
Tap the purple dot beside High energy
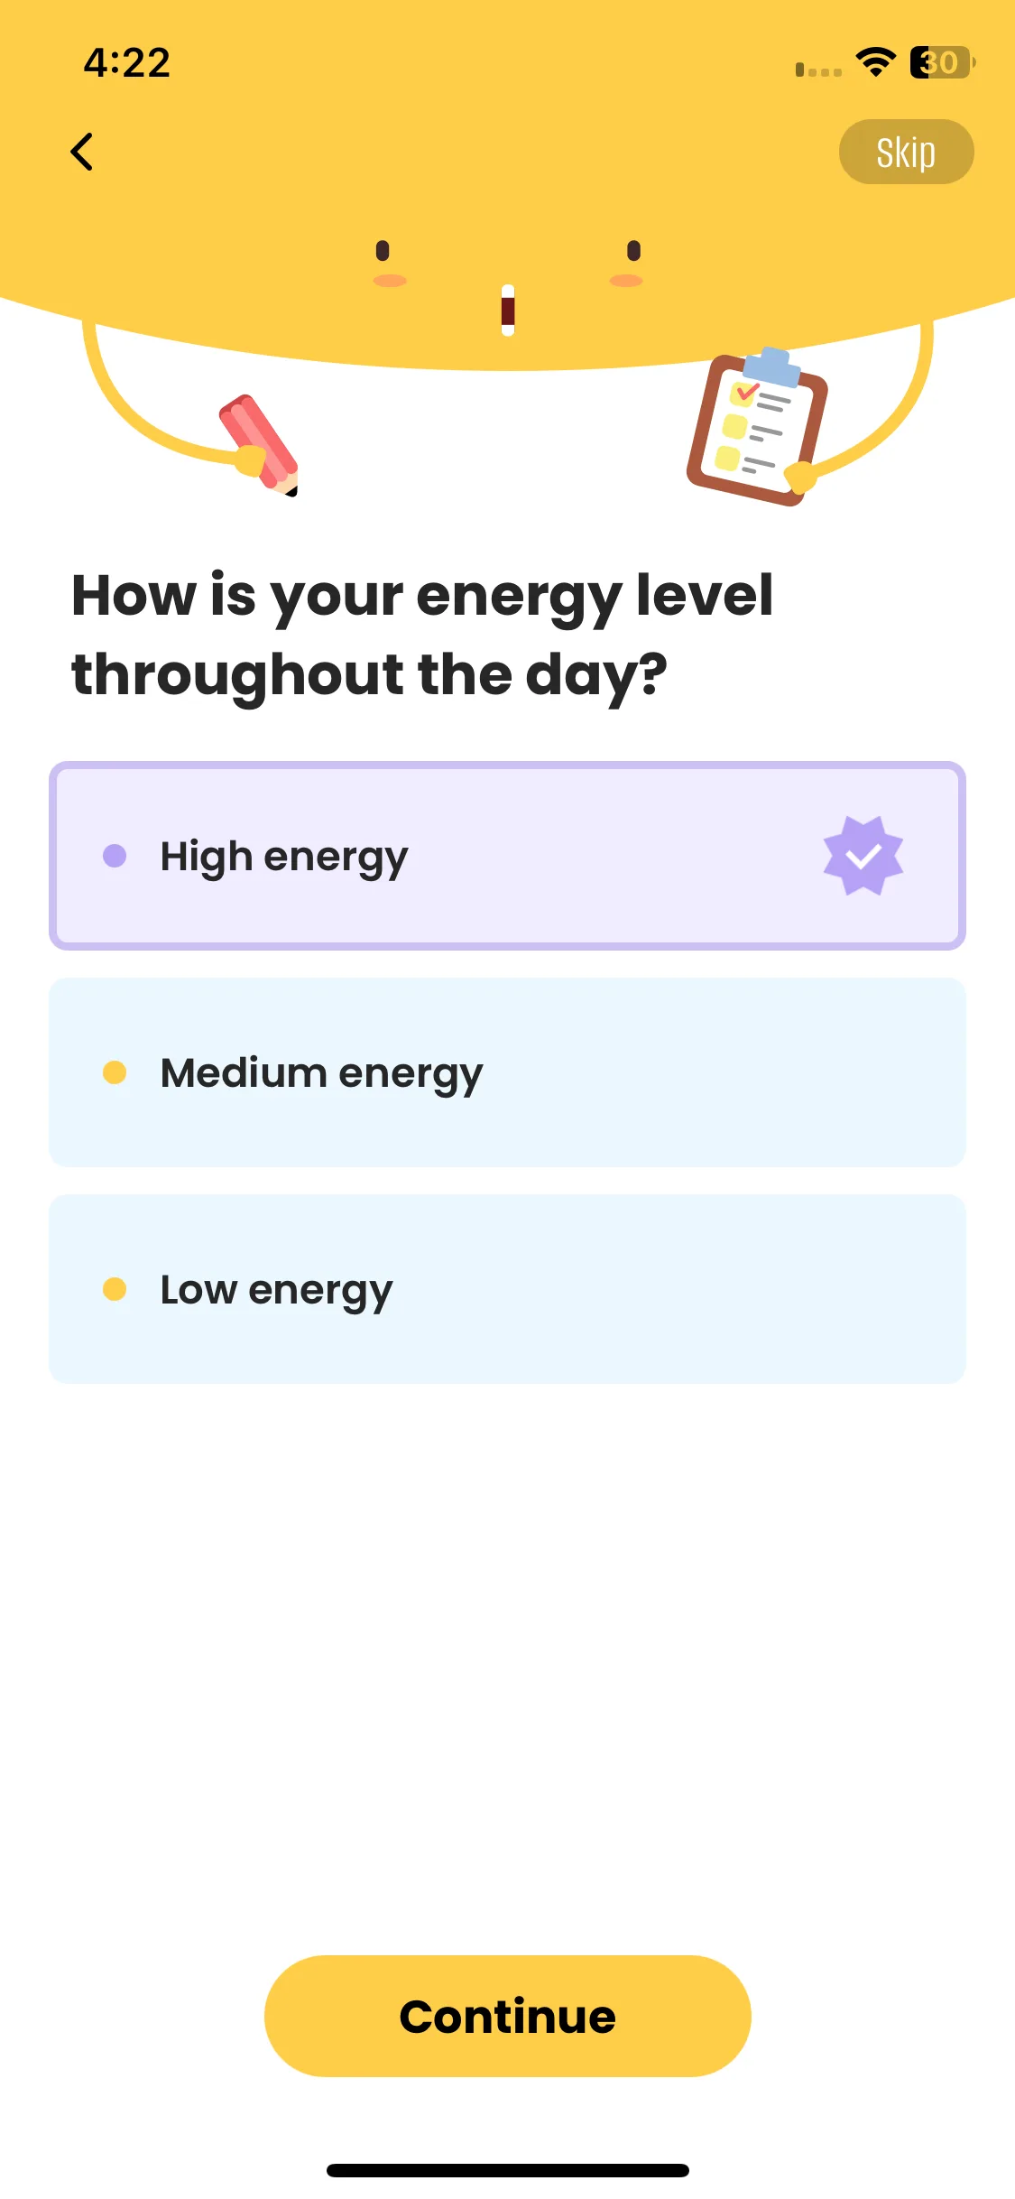pyautogui.click(x=115, y=856)
